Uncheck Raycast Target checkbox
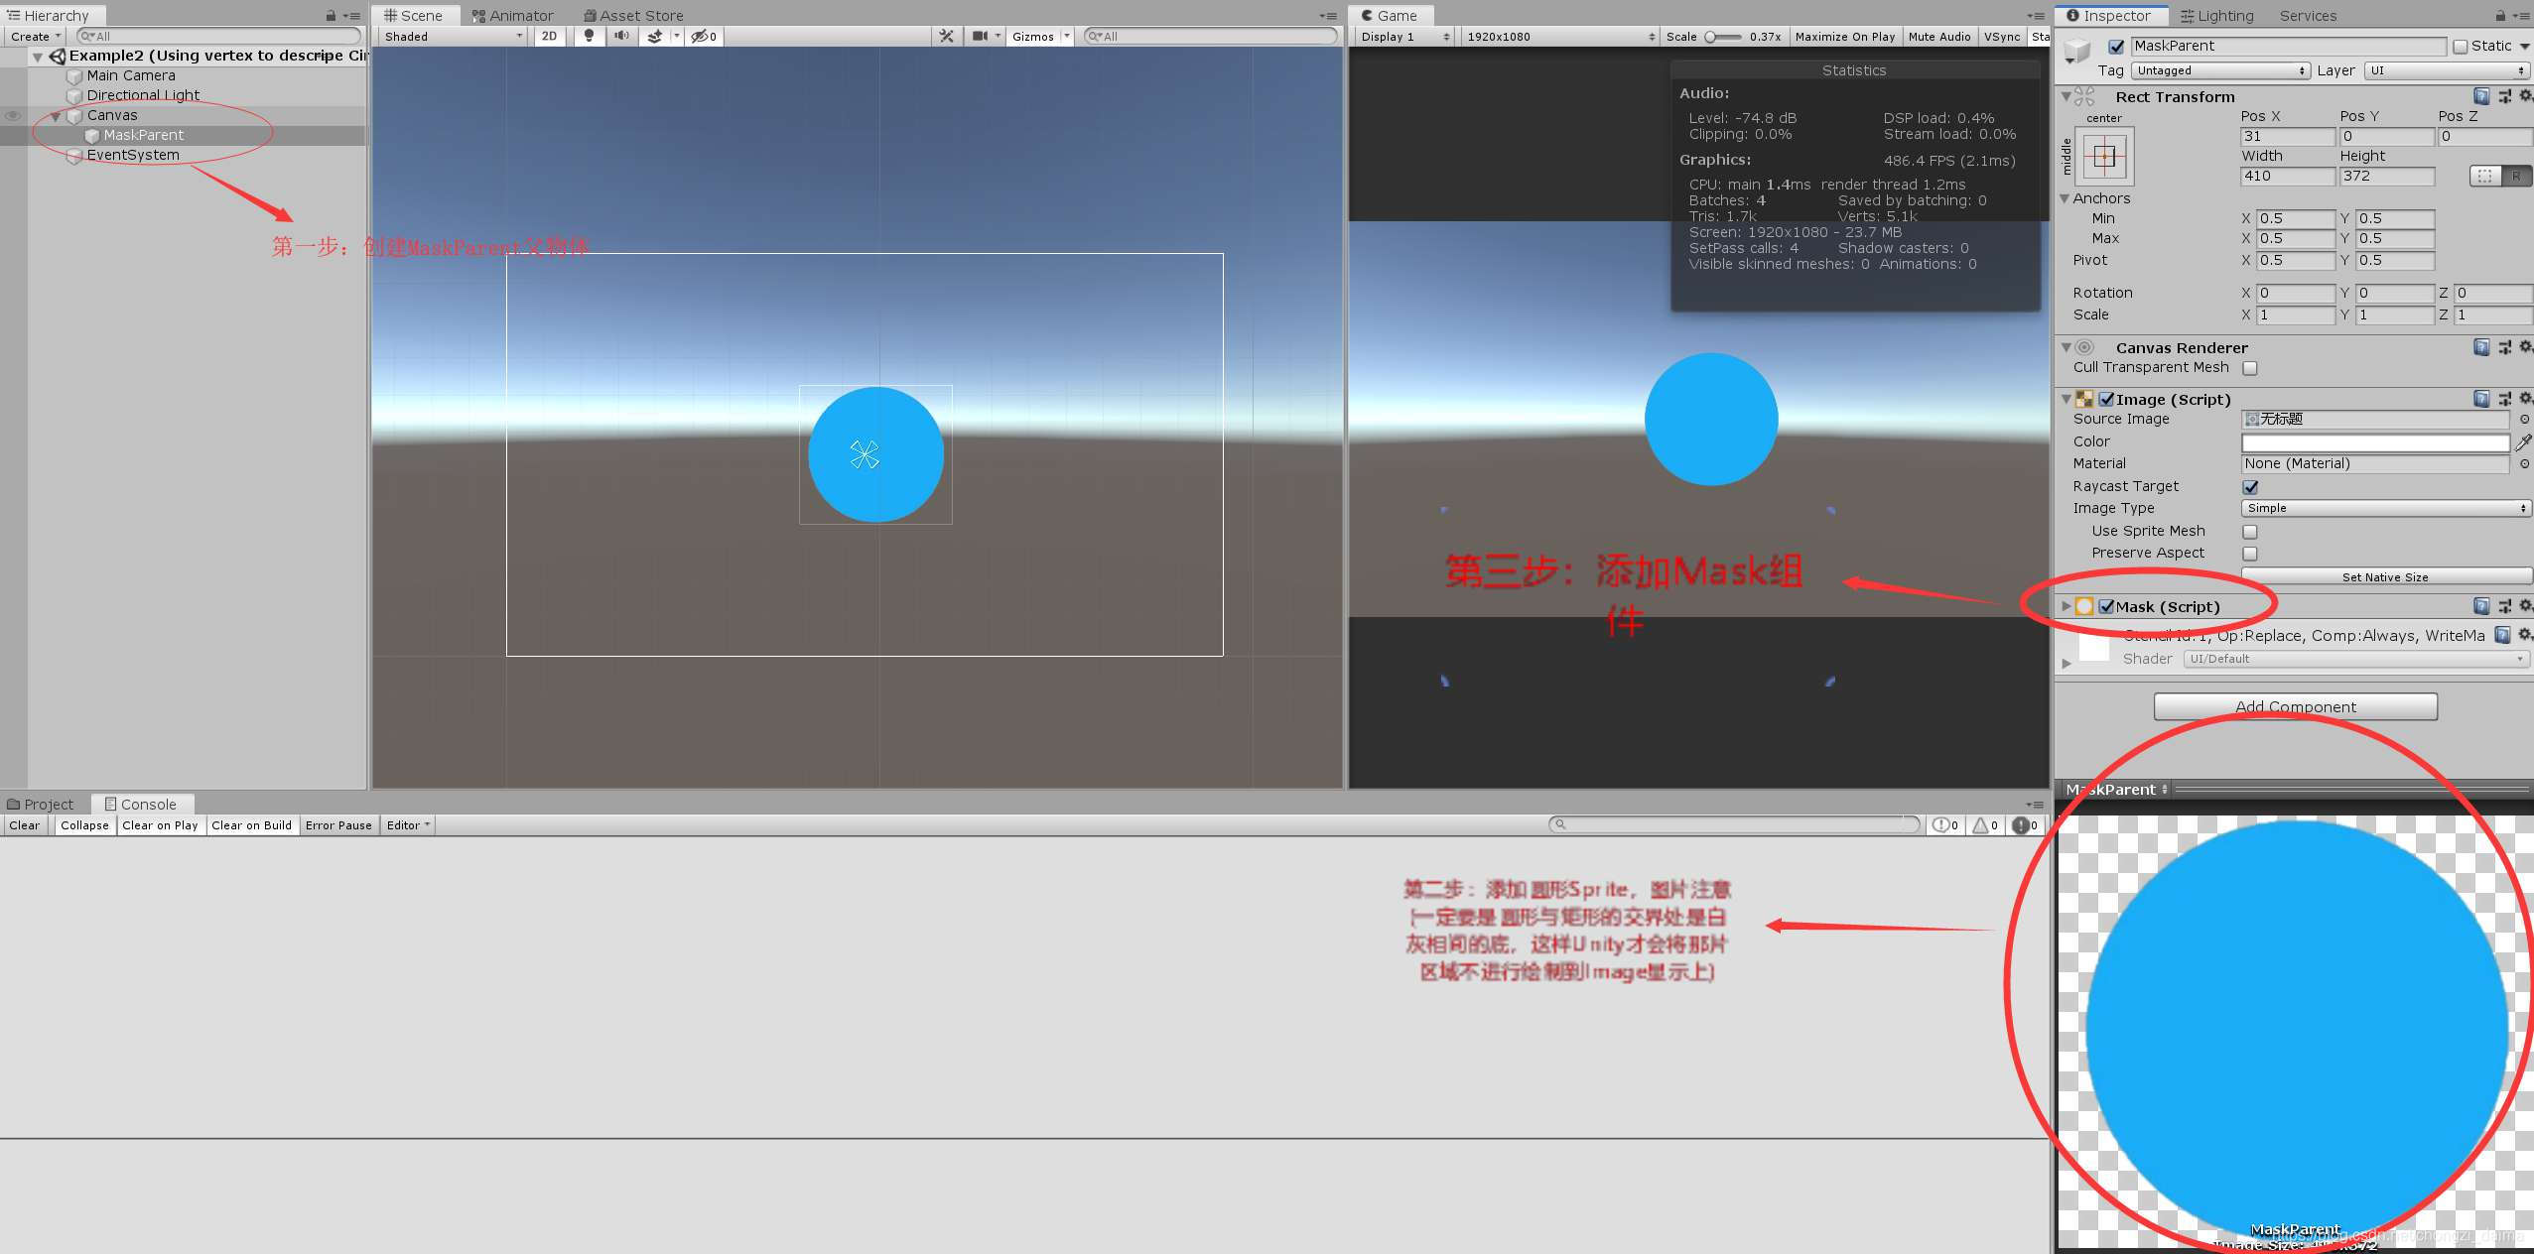The image size is (2534, 1254). (2250, 486)
